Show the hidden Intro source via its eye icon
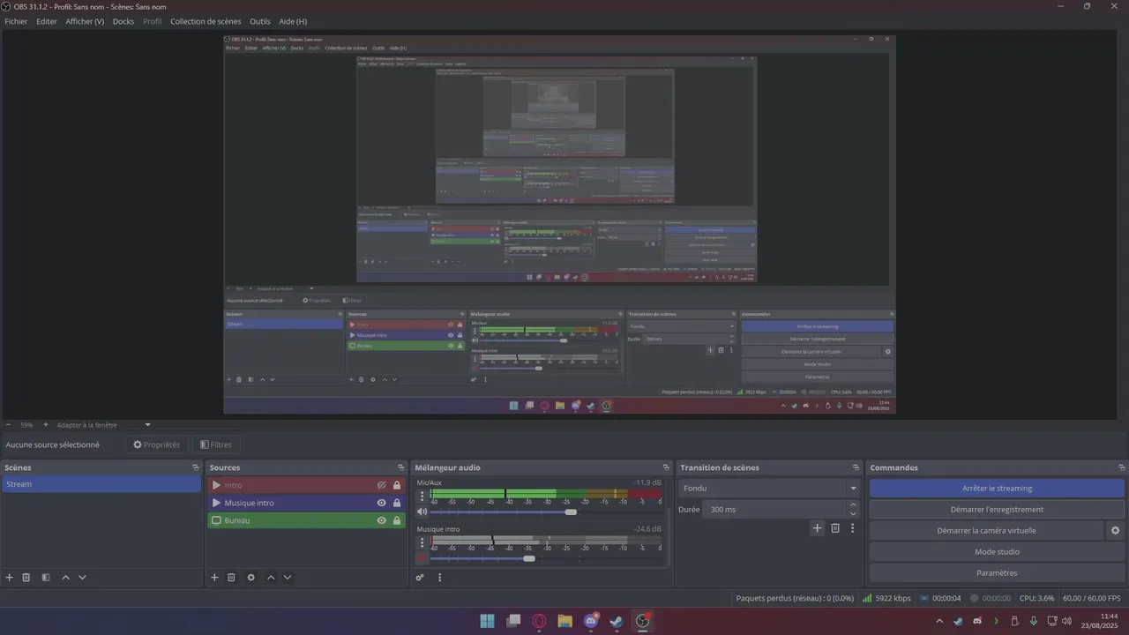 coord(382,485)
